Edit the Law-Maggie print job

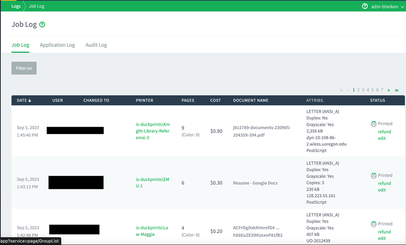click(382, 239)
